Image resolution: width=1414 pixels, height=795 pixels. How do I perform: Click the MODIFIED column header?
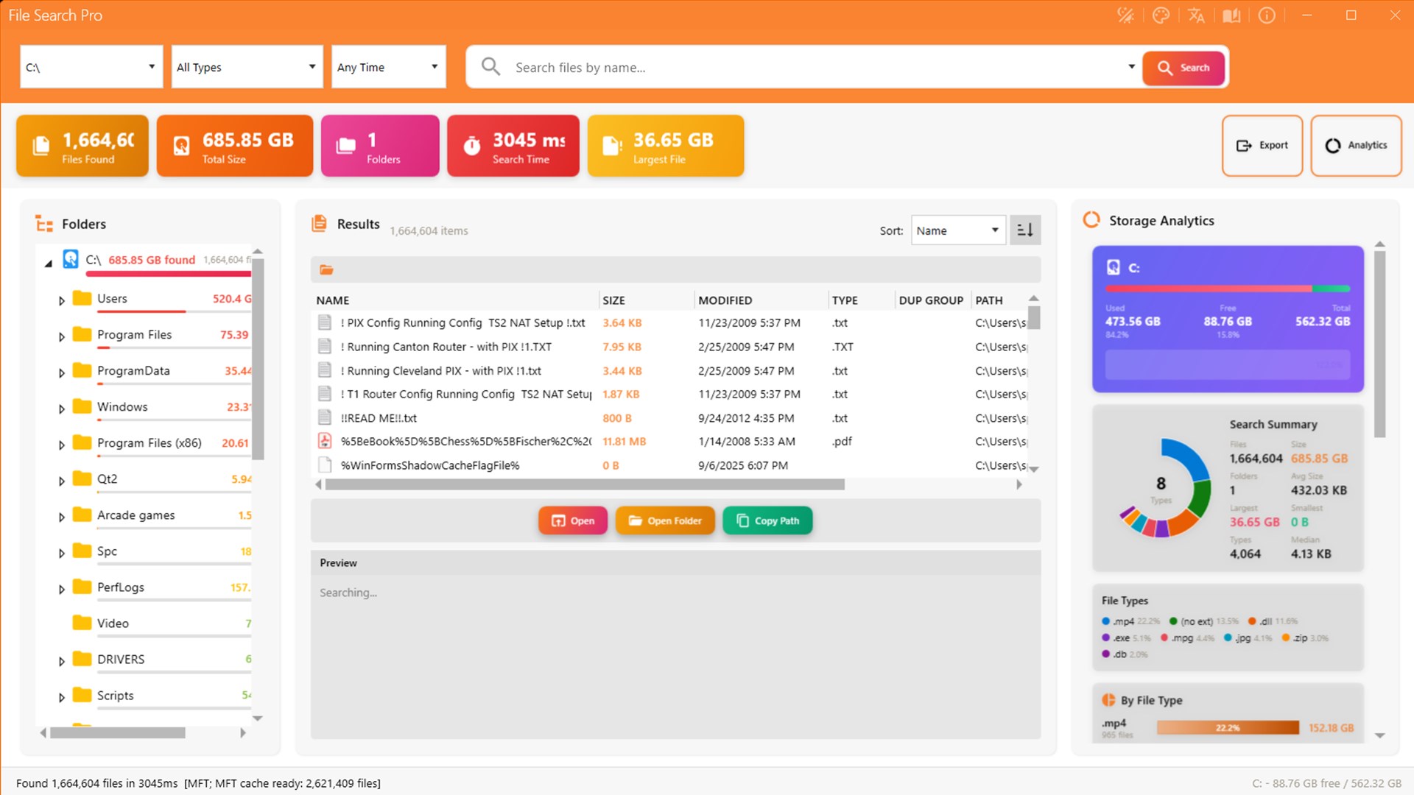pyautogui.click(x=725, y=300)
